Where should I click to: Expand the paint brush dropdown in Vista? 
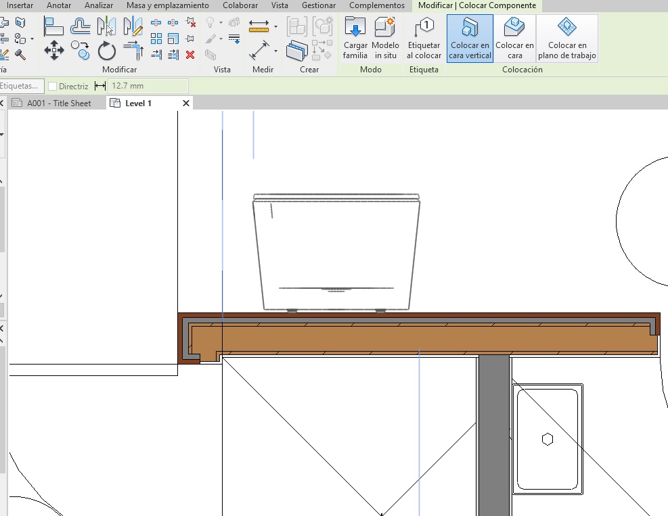pos(221,39)
